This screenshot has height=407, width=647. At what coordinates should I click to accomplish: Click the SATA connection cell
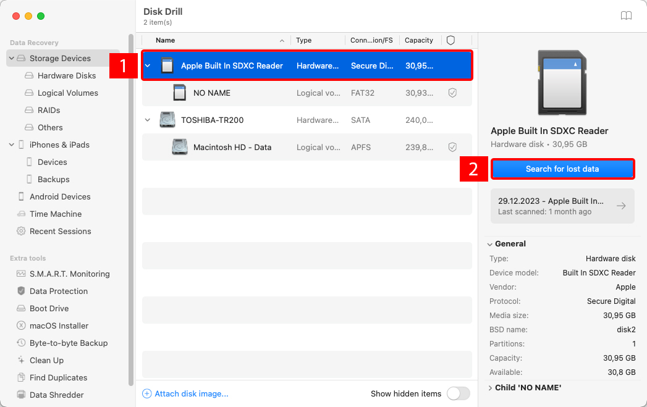[361, 120]
